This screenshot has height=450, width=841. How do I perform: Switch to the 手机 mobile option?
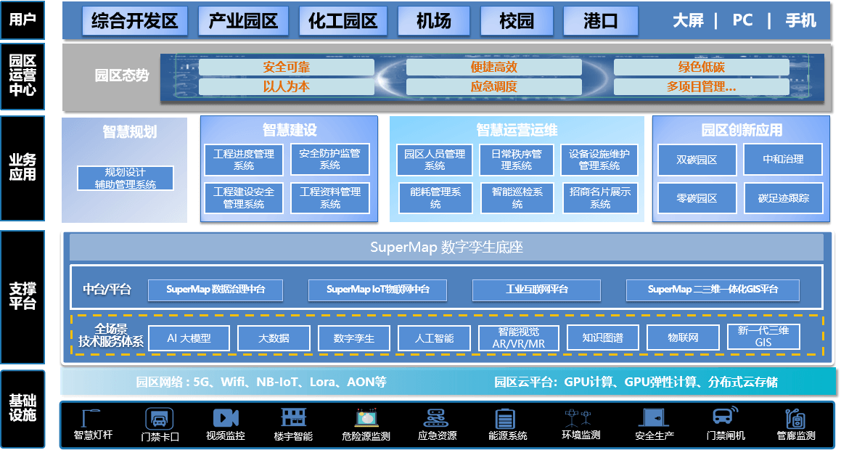[801, 21]
